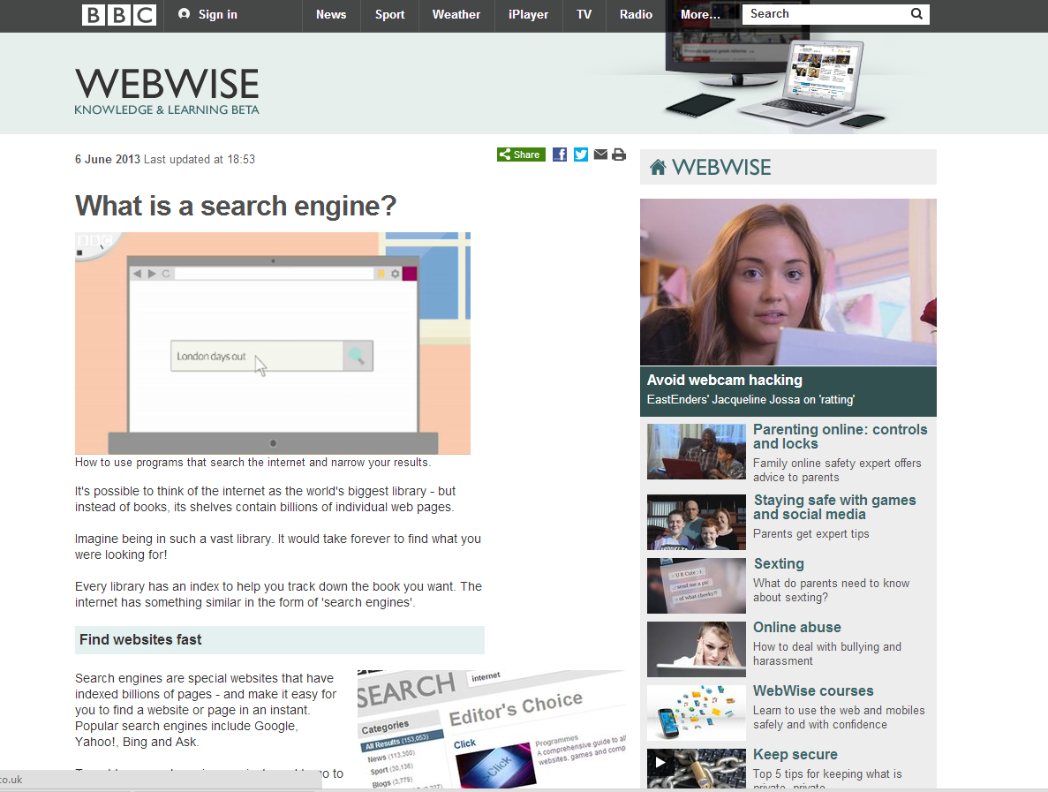
Task: Click the WebWise home icon
Action: pos(658,168)
